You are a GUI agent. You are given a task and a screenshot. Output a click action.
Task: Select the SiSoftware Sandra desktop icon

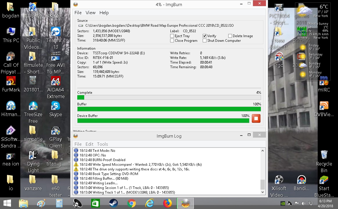[11, 137]
